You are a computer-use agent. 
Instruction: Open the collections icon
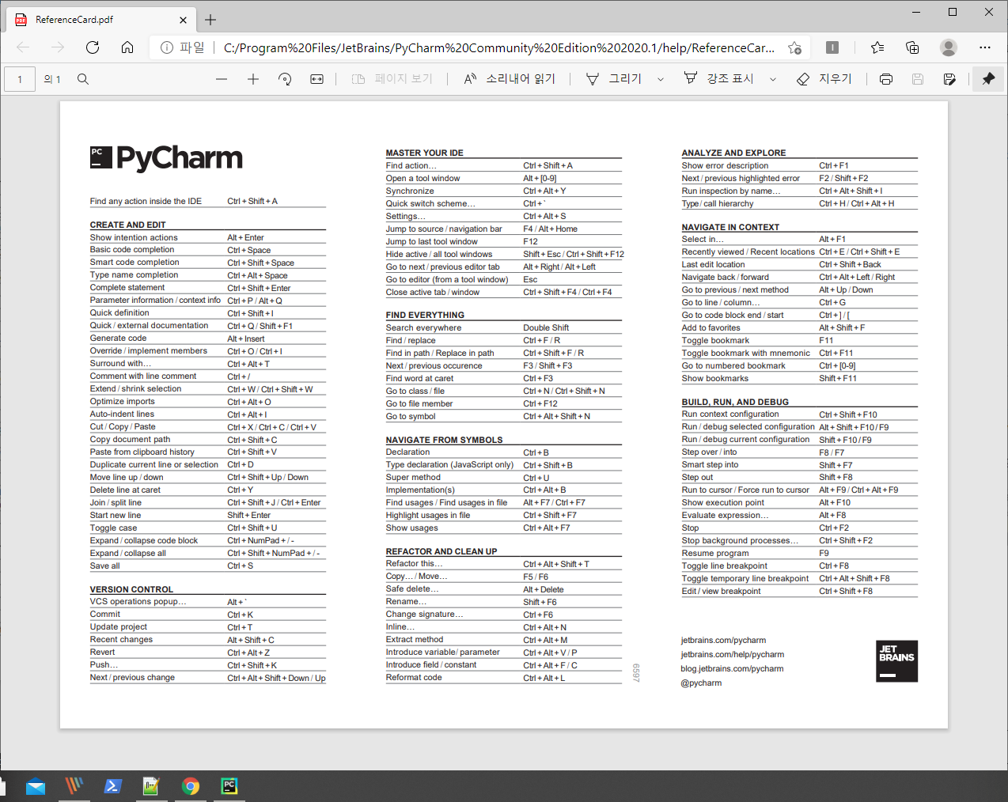[912, 47]
